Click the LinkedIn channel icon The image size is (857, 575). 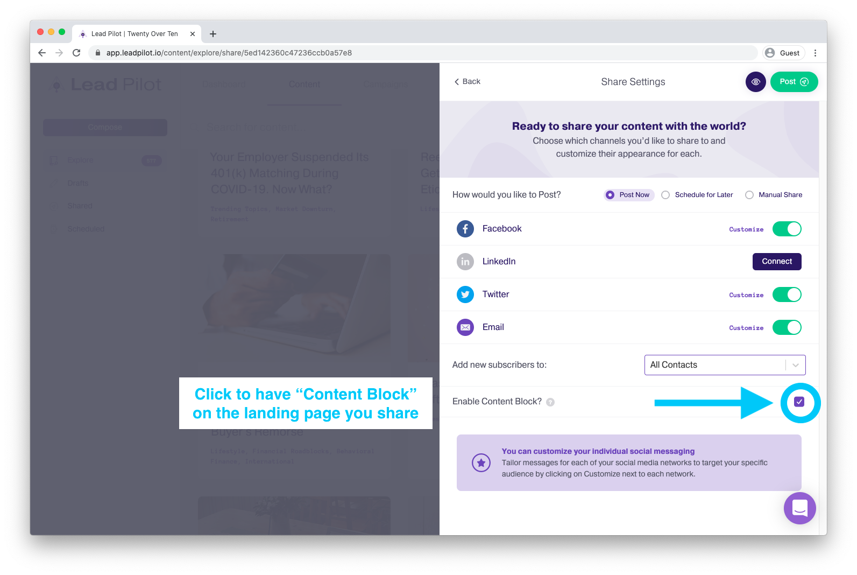point(465,262)
